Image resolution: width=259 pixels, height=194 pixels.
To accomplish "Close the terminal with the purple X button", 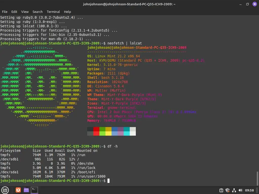I will click(x=254, y=4).
